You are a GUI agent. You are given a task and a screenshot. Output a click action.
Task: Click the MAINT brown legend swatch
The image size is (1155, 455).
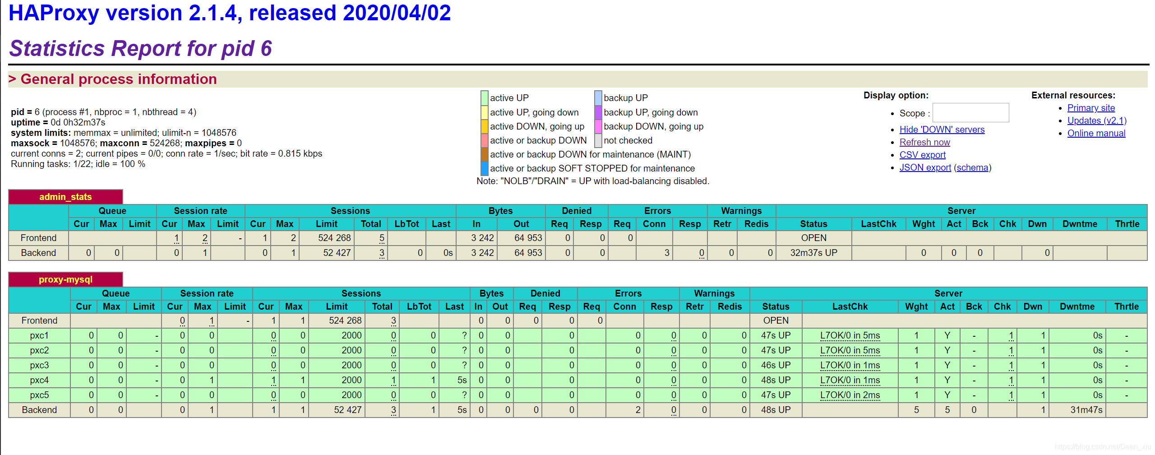485,154
